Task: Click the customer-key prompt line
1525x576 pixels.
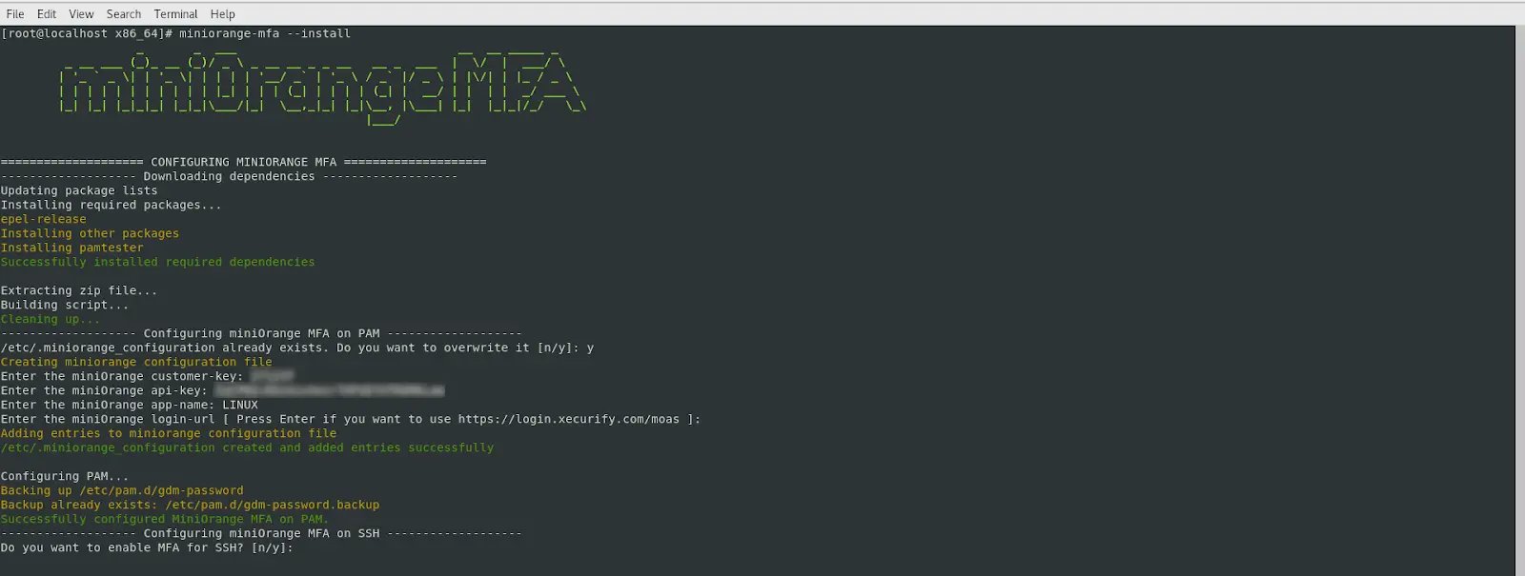Action: click(x=148, y=376)
